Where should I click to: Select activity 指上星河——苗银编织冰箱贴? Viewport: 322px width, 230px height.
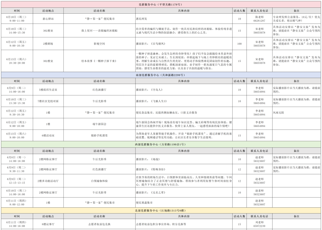[99, 31]
